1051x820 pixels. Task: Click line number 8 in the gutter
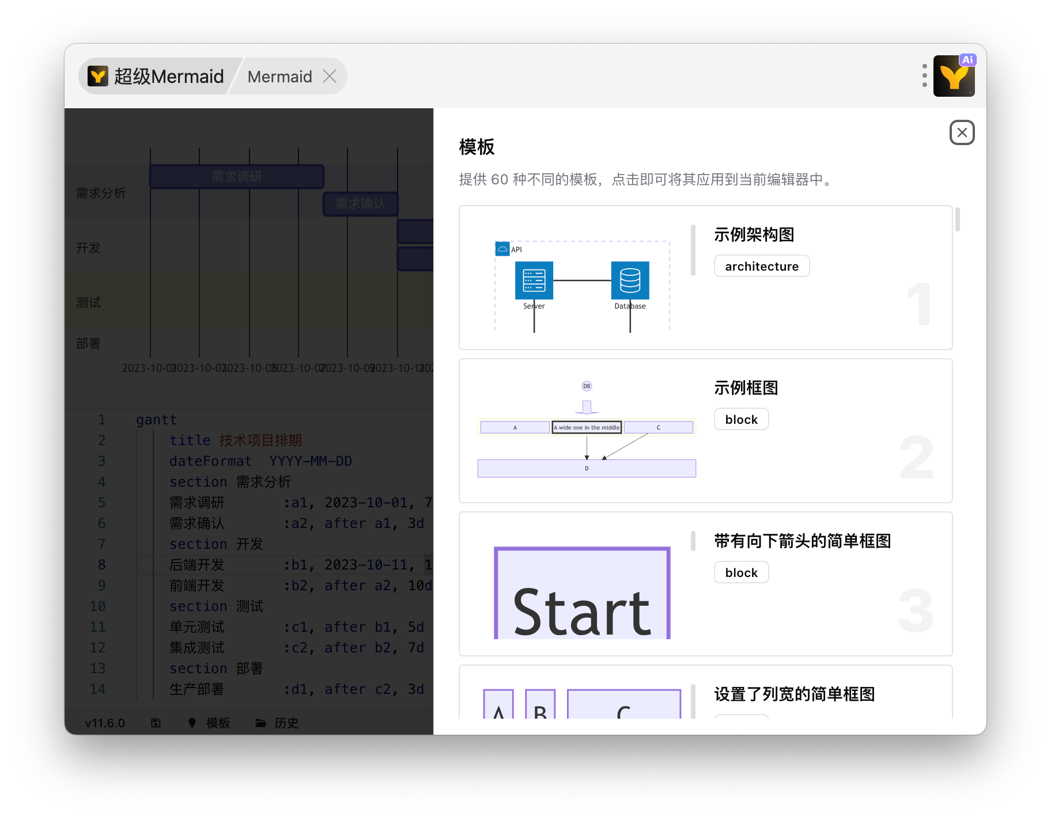(101, 565)
